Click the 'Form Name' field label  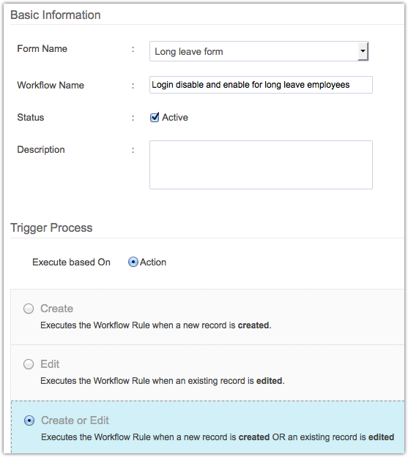(x=42, y=49)
